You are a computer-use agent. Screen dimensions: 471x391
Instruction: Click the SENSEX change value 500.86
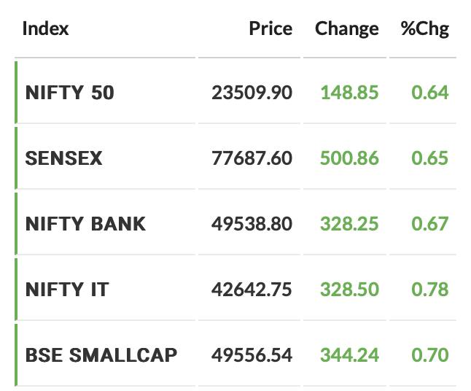349,158
